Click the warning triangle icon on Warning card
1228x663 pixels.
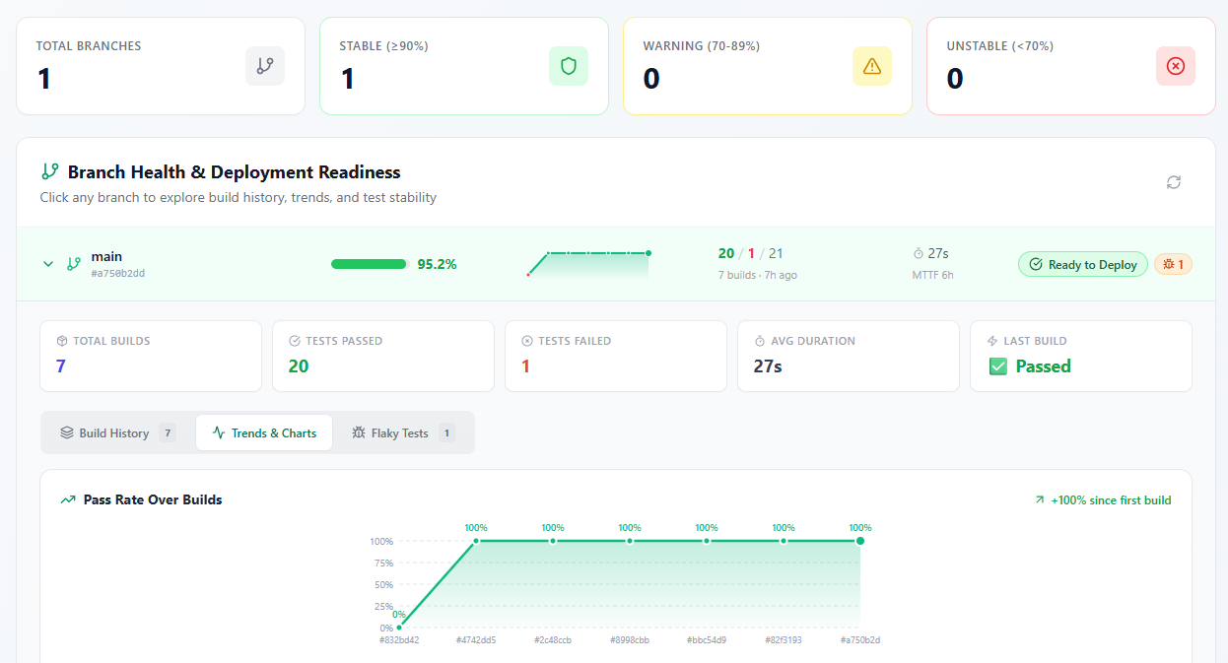(871, 65)
